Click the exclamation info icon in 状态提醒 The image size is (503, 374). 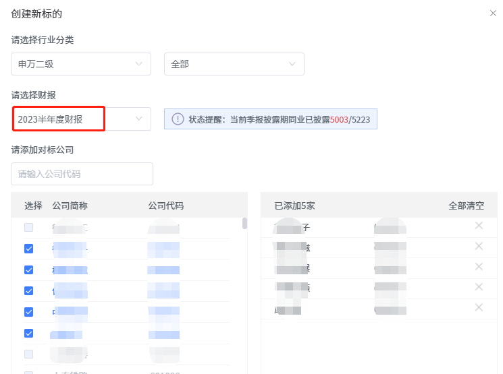[178, 119]
